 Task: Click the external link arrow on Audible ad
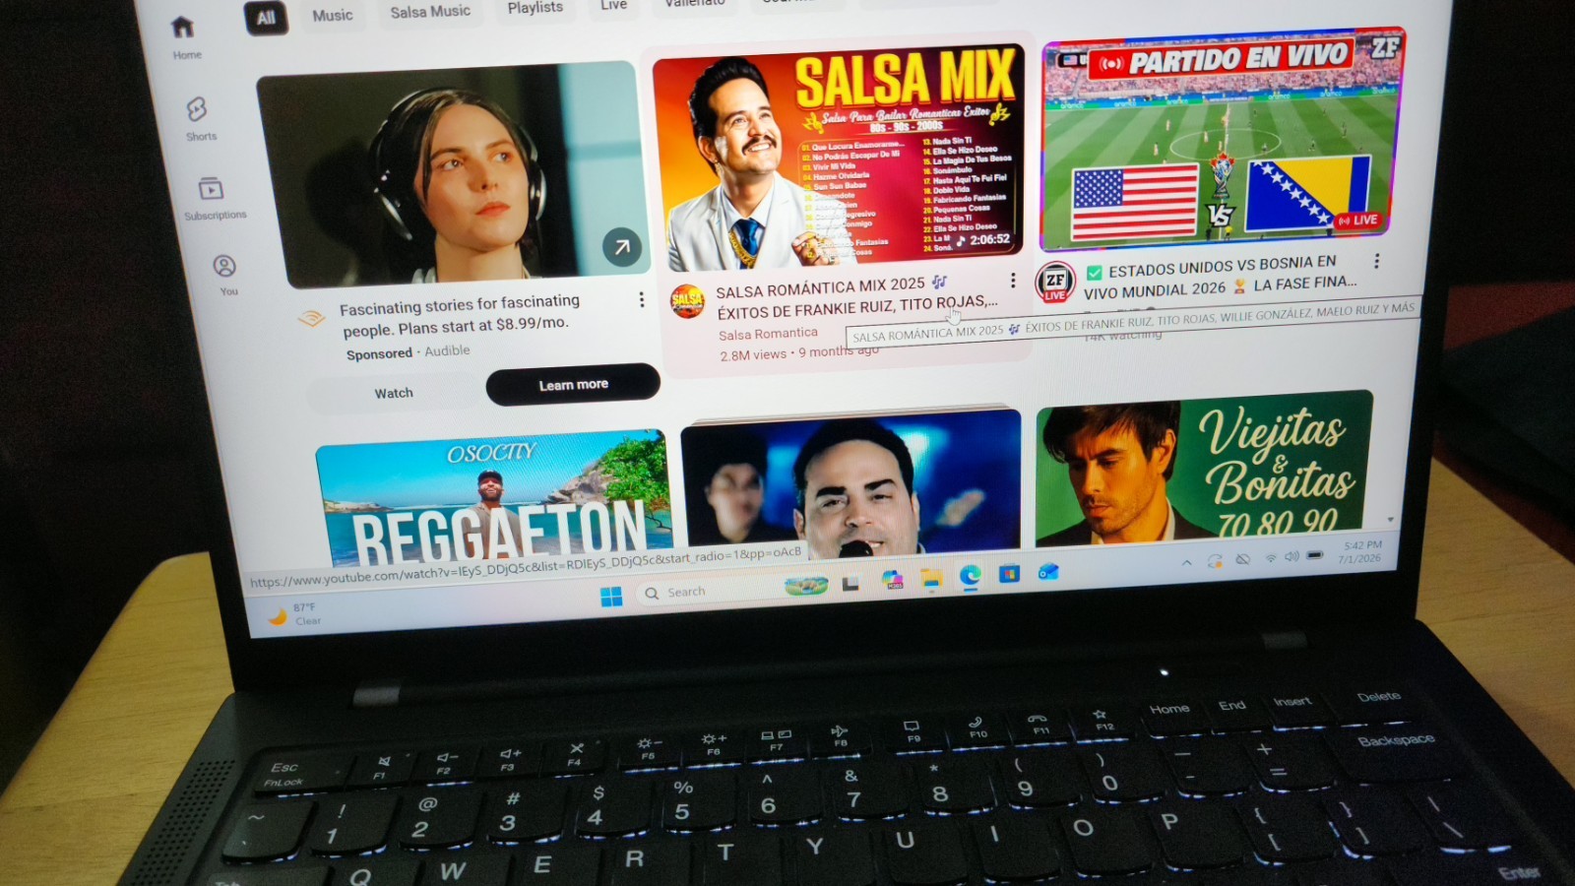coord(621,247)
